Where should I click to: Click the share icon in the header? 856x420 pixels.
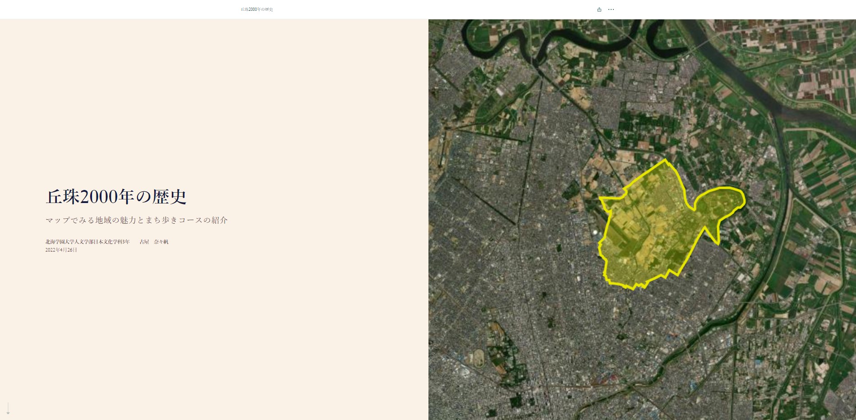pos(599,9)
